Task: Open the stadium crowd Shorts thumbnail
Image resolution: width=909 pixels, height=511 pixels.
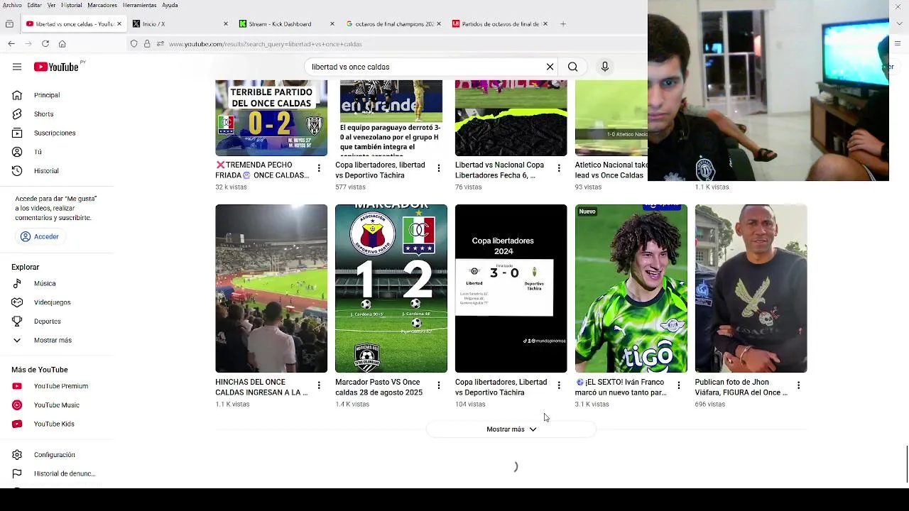Action: (x=271, y=288)
